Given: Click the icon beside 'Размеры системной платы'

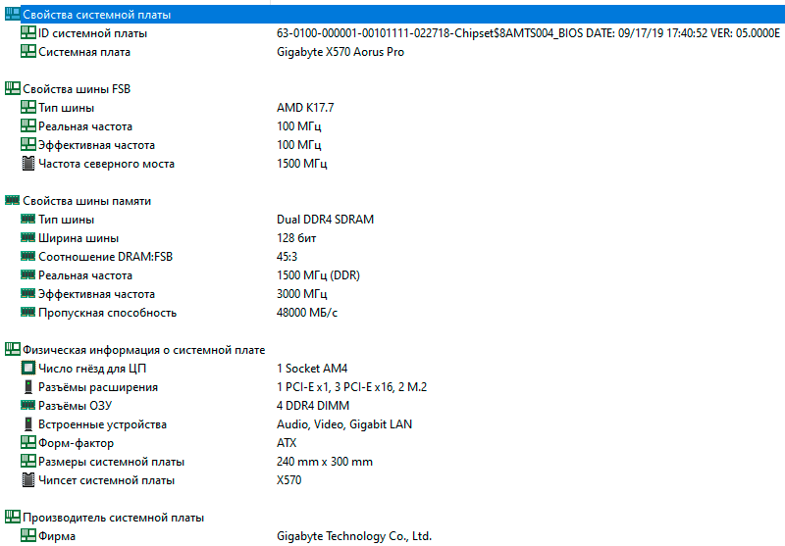Looking at the screenshot, I should click(x=28, y=461).
